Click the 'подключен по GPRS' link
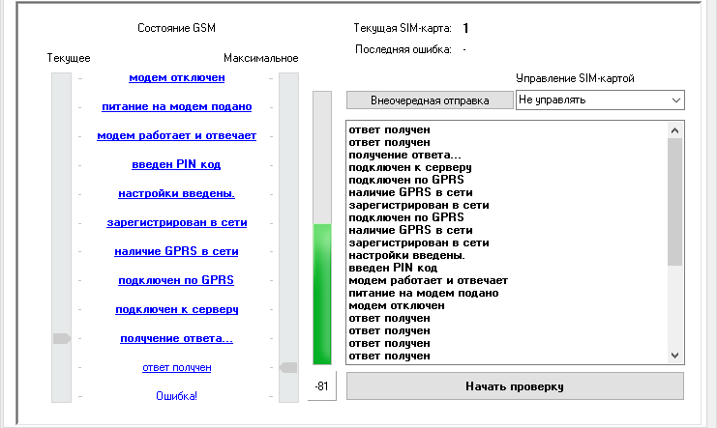Image resolution: width=717 pixels, height=428 pixels. pyautogui.click(x=176, y=280)
